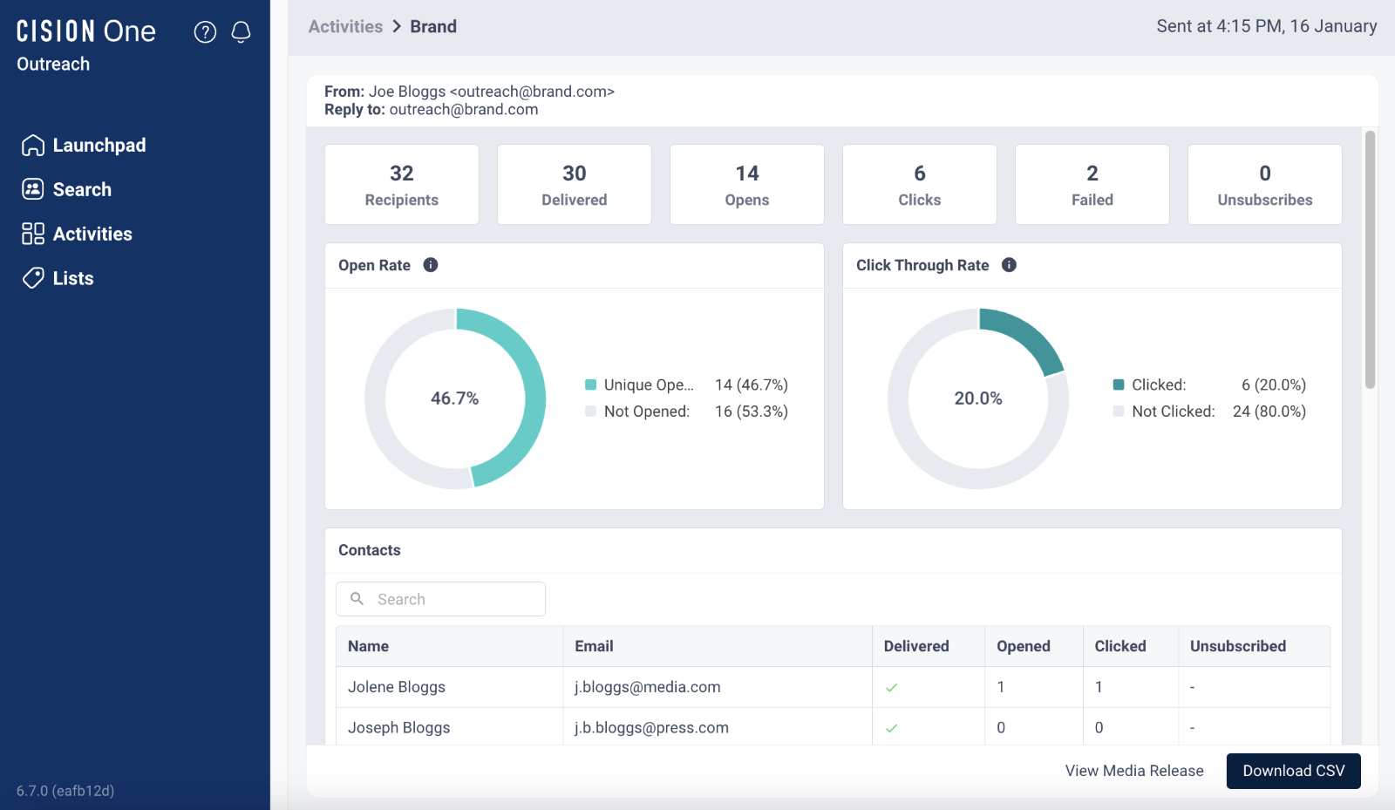The width and height of the screenshot is (1395, 810).
Task: Select the Search magnifier icon in sidebar
Action: (x=33, y=189)
